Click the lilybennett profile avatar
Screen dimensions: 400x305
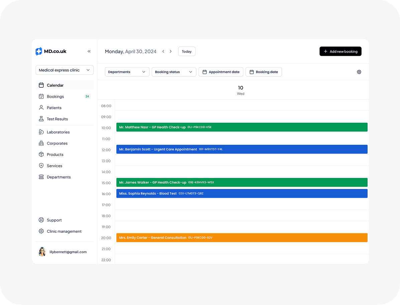coord(42,252)
